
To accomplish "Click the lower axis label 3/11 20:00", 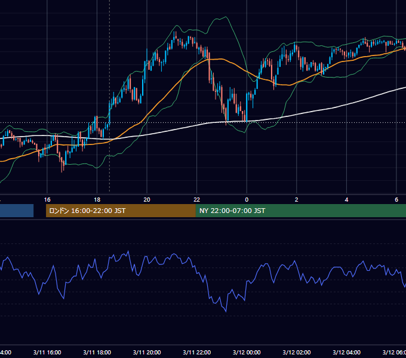I will click(147, 353).
